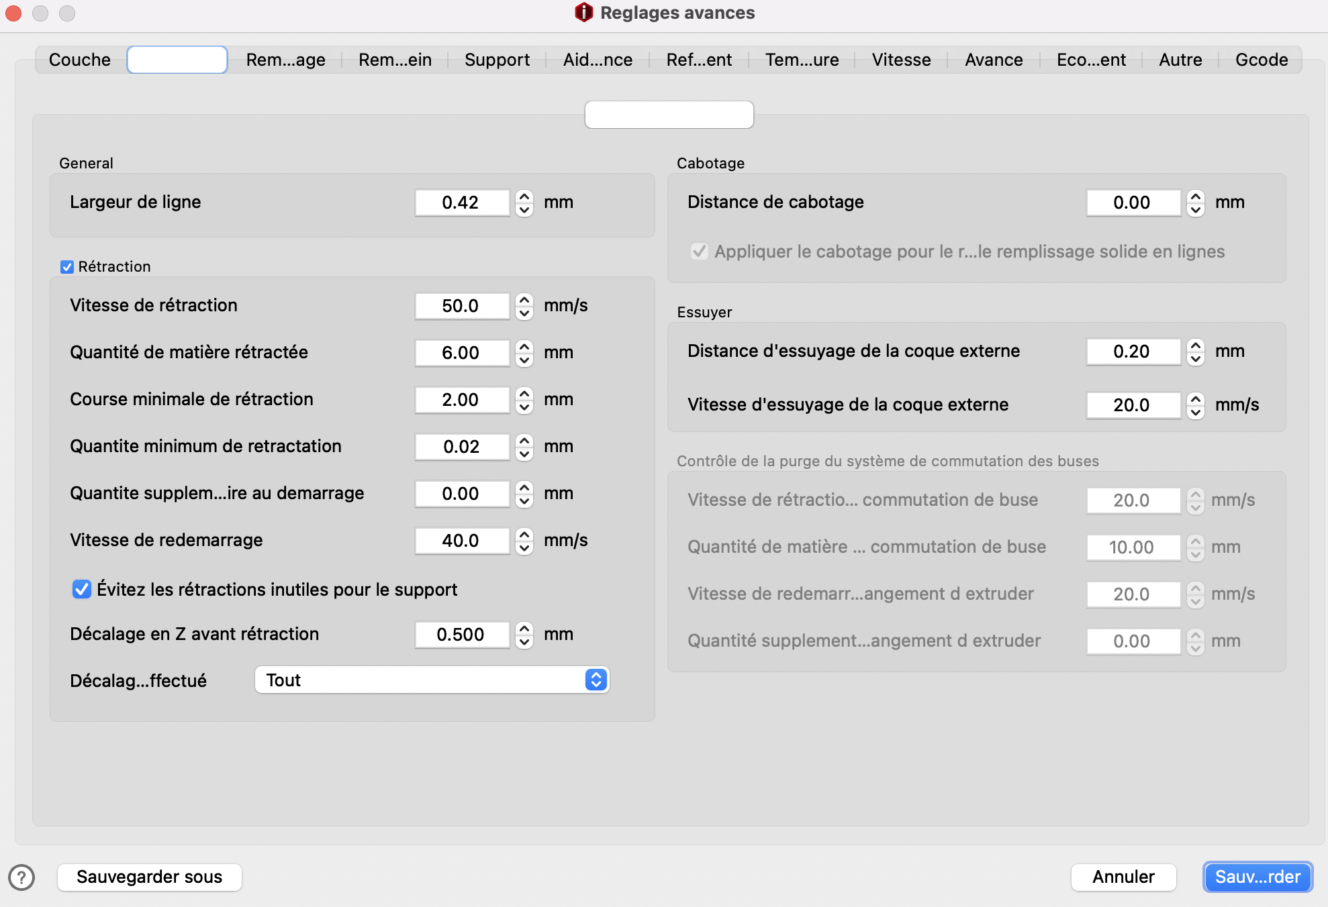Image resolution: width=1328 pixels, height=907 pixels.
Task: Decrease Course minimale de rétraction stepper
Action: pyautogui.click(x=524, y=407)
